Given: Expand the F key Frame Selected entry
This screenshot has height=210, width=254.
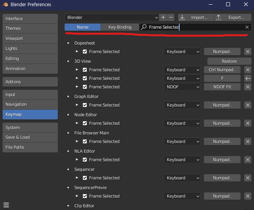Looking at the screenshot, I should pyautogui.click(x=77, y=78).
